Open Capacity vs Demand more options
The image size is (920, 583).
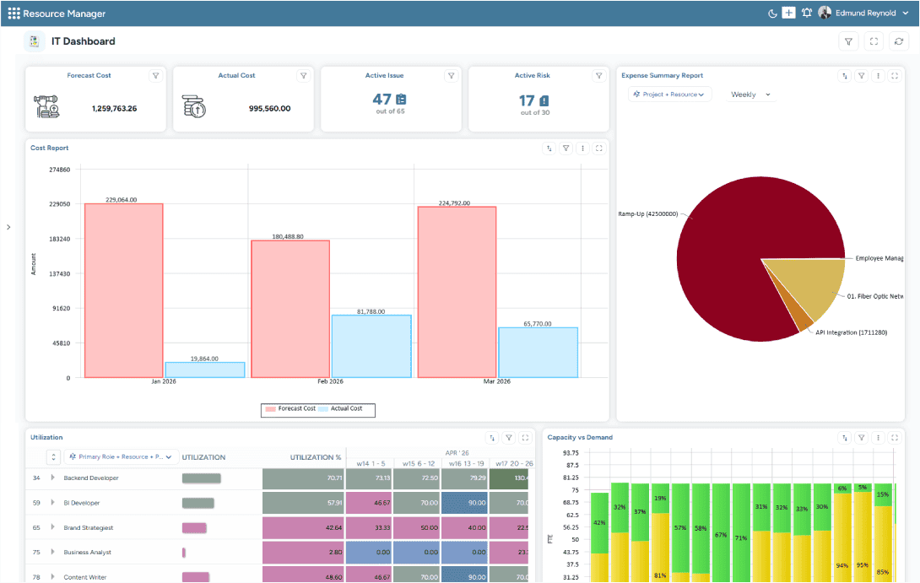click(879, 438)
